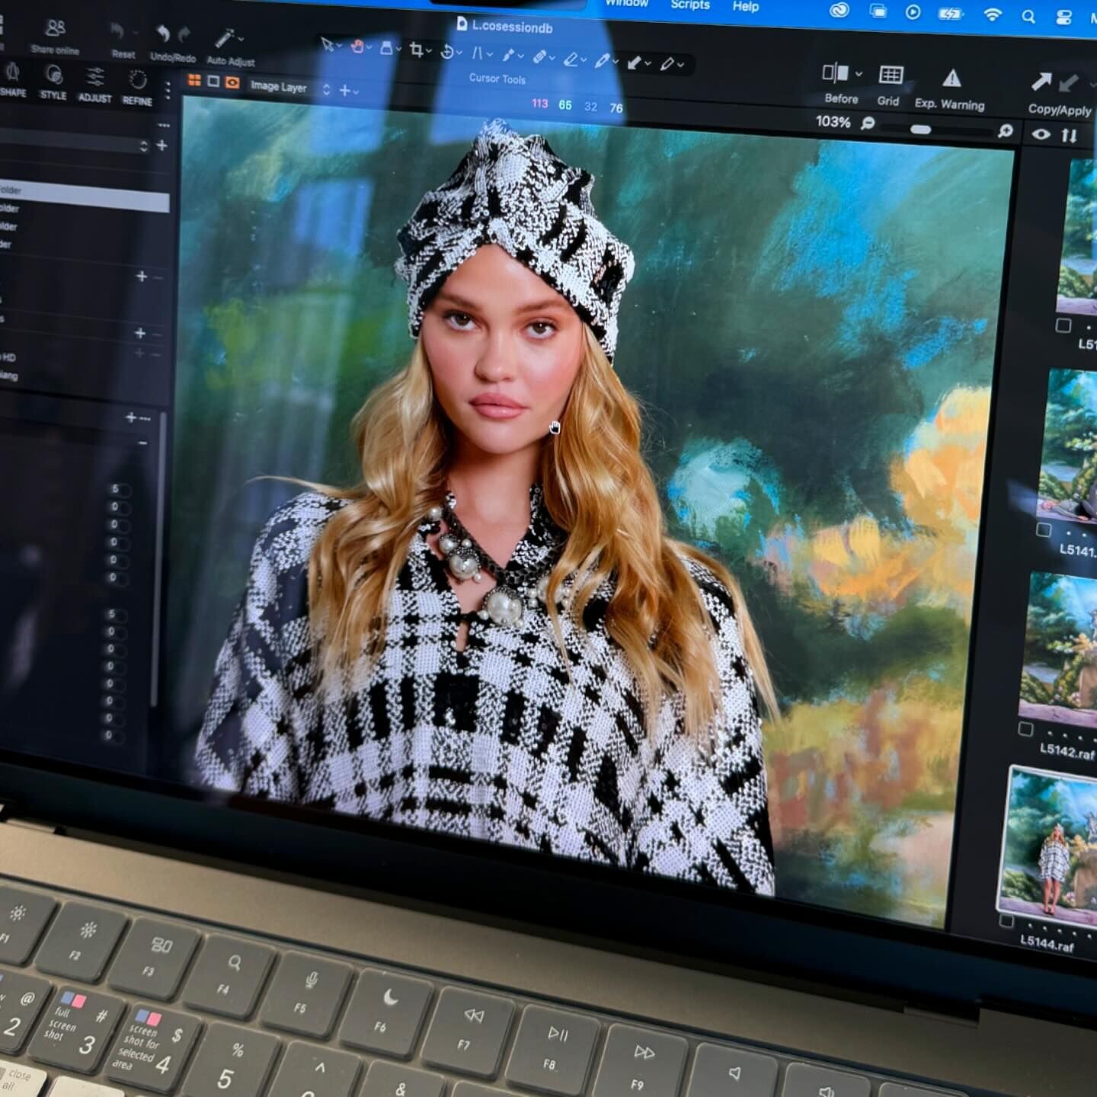Open the Wi-Fi menu bar icon

pos(992,14)
